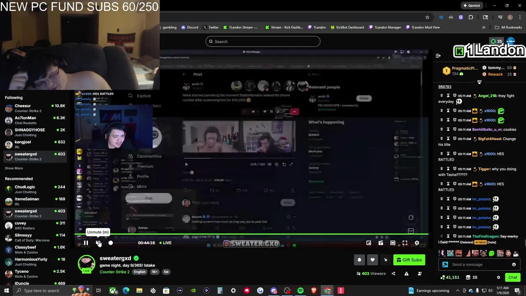Screen dimensions: 526x296
Task: Jump to LIVE in the player
Action: pyautogui.click(x=166, y=243)
